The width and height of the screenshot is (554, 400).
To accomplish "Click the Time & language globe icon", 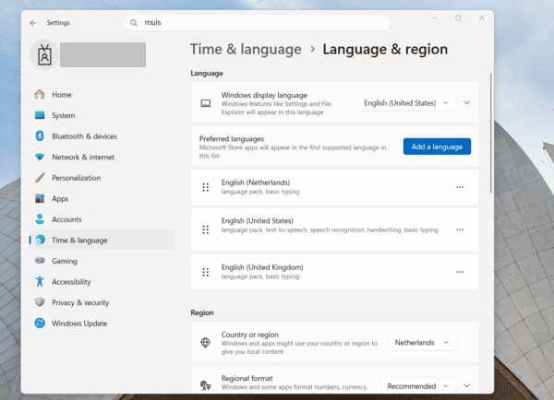I will pyautogui.click(x=40, y=240).
